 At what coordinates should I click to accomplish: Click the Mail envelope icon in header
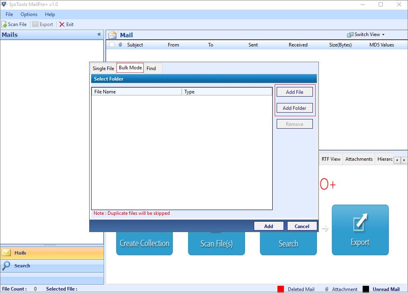click(112, 35)
